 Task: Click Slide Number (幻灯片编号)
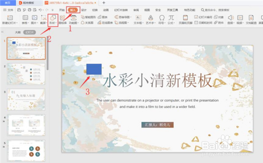[203, 17]
